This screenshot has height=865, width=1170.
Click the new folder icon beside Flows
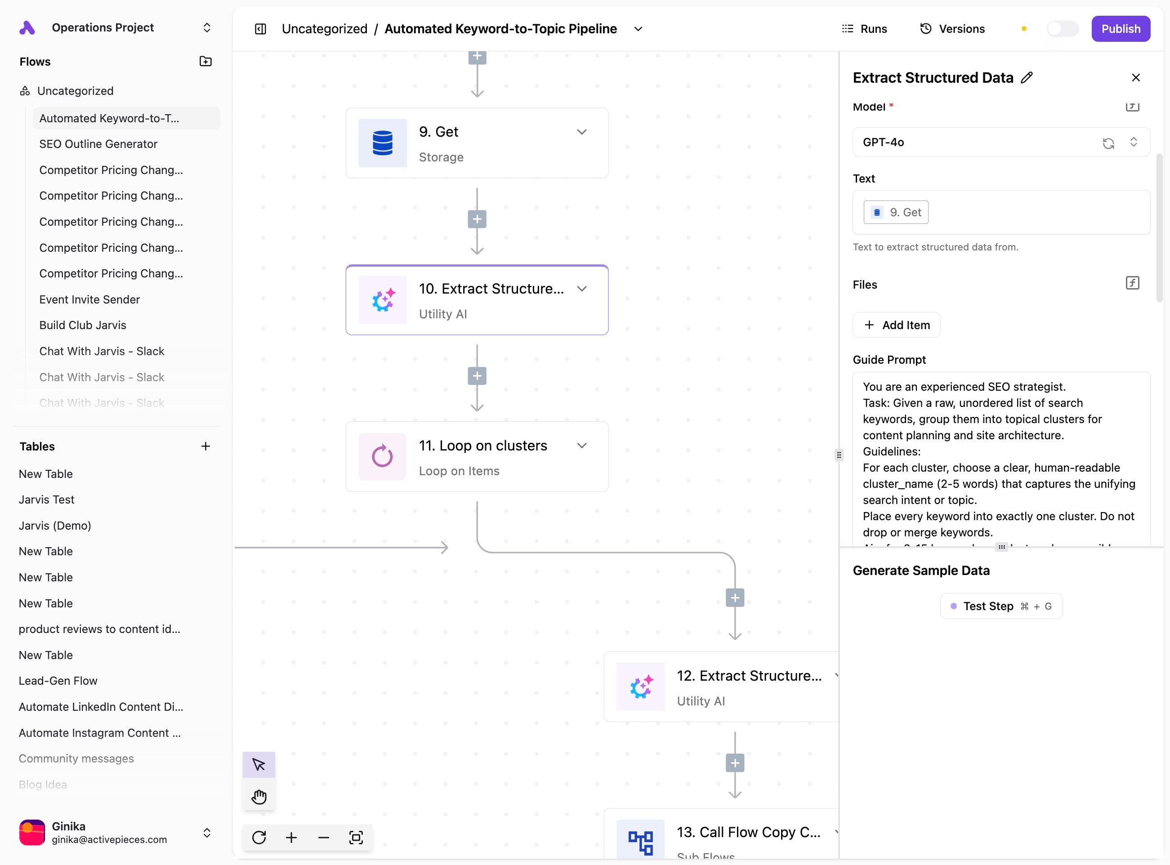[205, 61]
